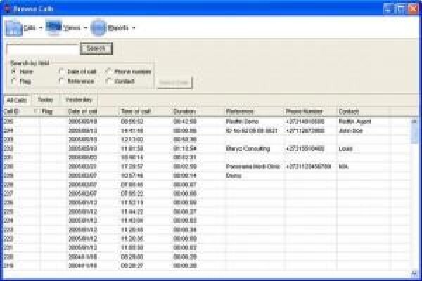The width and height of the screenshot is (422, 281).
Task: Open the Calls dropdown arrow
Action: (41, 27)
